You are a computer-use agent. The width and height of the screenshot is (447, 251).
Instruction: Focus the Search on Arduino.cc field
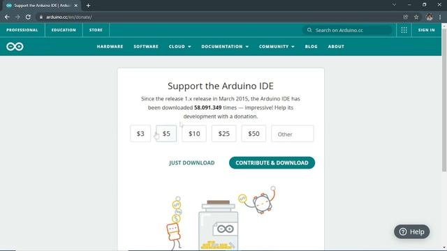(347, 30)
